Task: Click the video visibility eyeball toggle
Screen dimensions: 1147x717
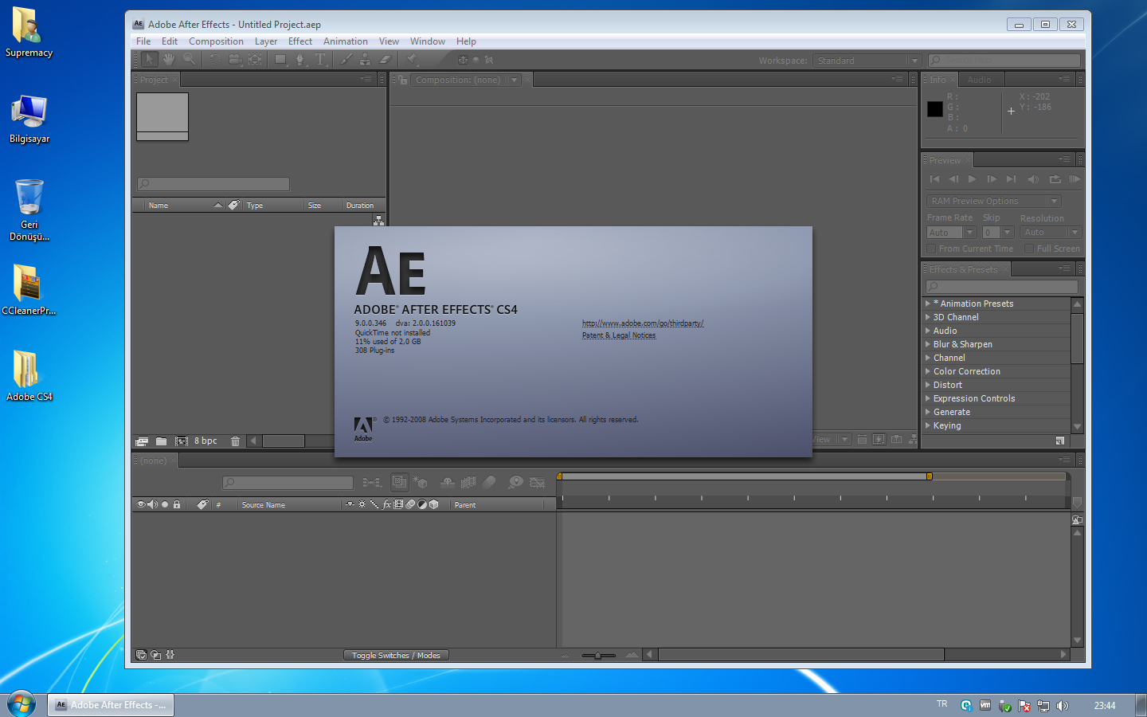Action: (141, 504)
